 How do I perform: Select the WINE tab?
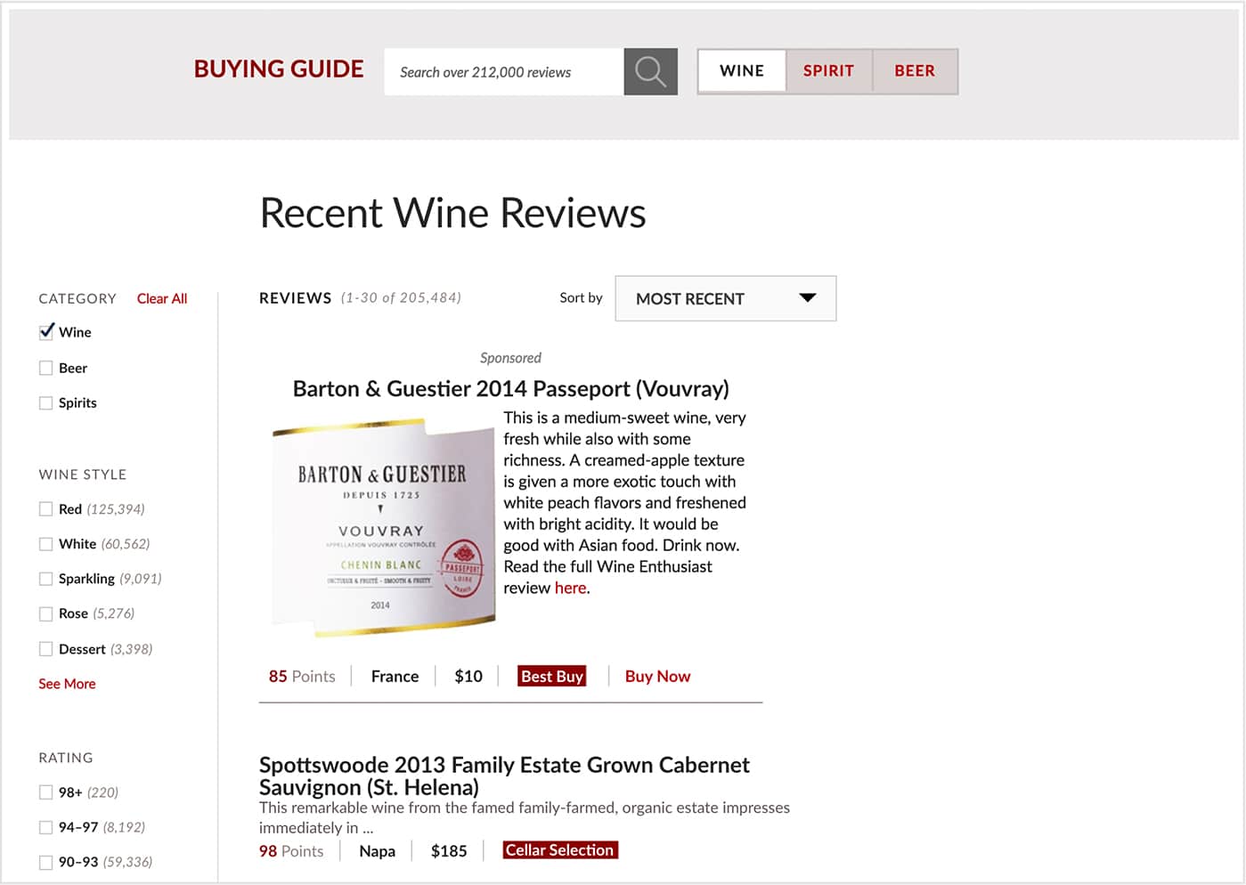[x=742, y=71]
